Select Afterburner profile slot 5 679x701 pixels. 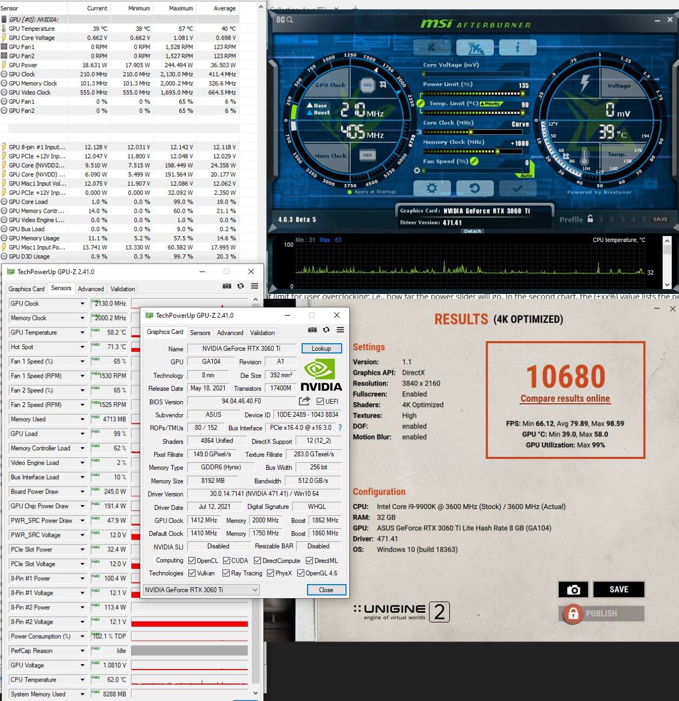click(x=644, y=219)
